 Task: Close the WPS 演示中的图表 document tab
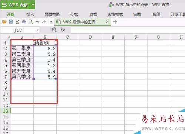pos(107,22)
